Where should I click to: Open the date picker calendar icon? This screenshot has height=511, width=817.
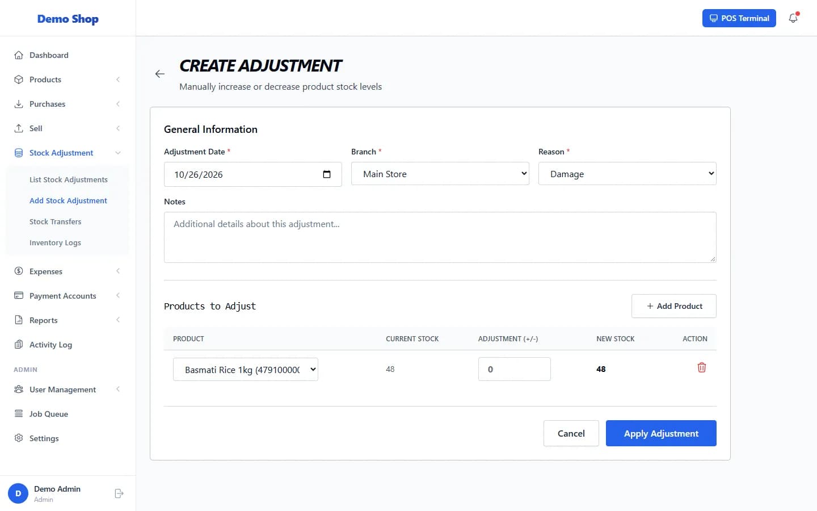(327, 174)
